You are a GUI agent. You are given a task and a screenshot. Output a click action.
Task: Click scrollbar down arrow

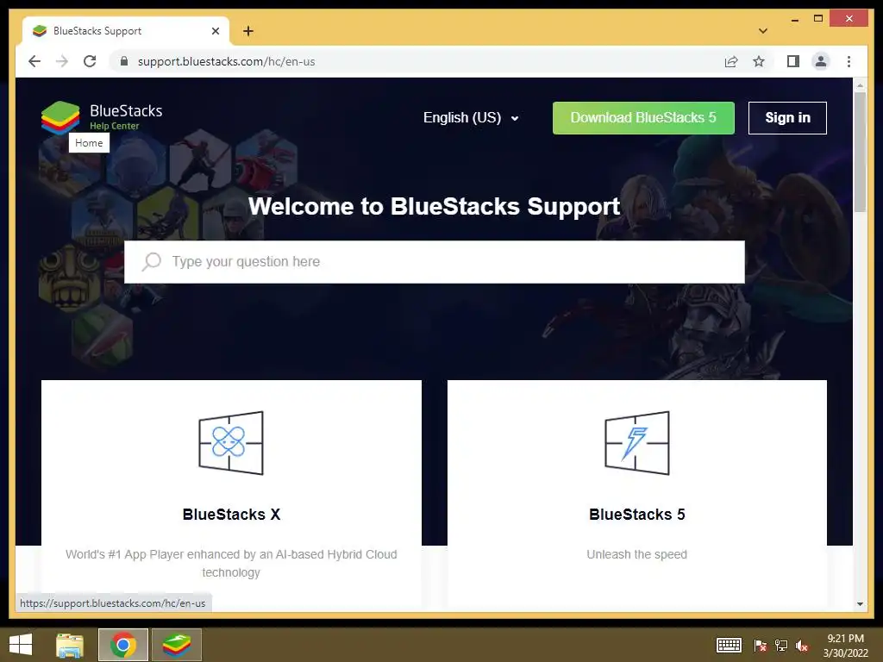click(860, 604)
